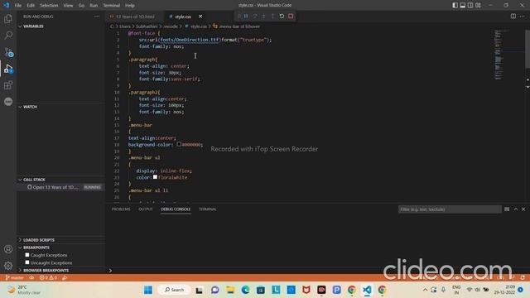The image size is (530, 298).
Task: Open the floralwhite color swatch
Action: click(155, 177)
